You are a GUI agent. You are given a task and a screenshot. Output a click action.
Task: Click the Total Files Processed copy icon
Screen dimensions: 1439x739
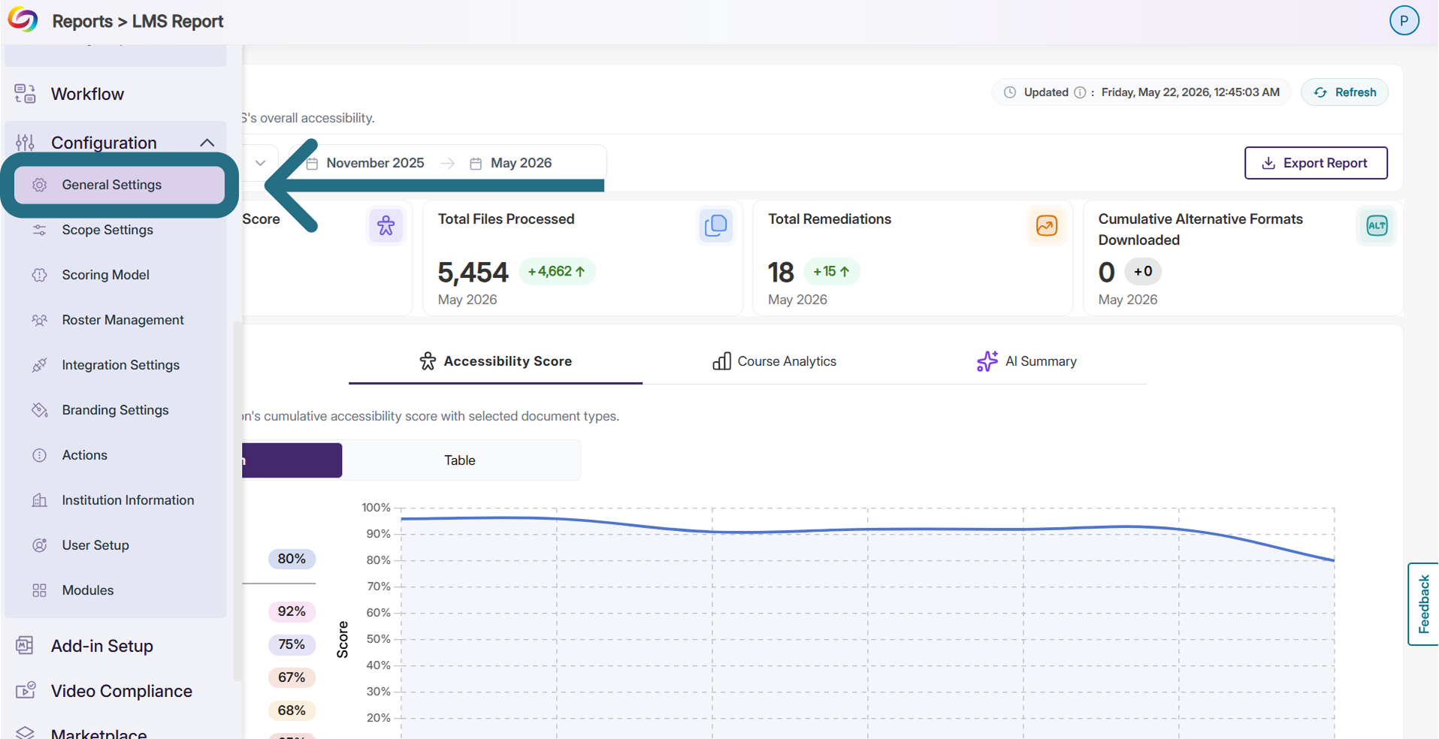point(715,225)
